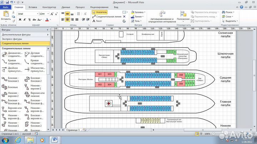Viewport: 257px width, 144px height.
Task: Select the Страница-1 page tab
Action: pos(73,130)
